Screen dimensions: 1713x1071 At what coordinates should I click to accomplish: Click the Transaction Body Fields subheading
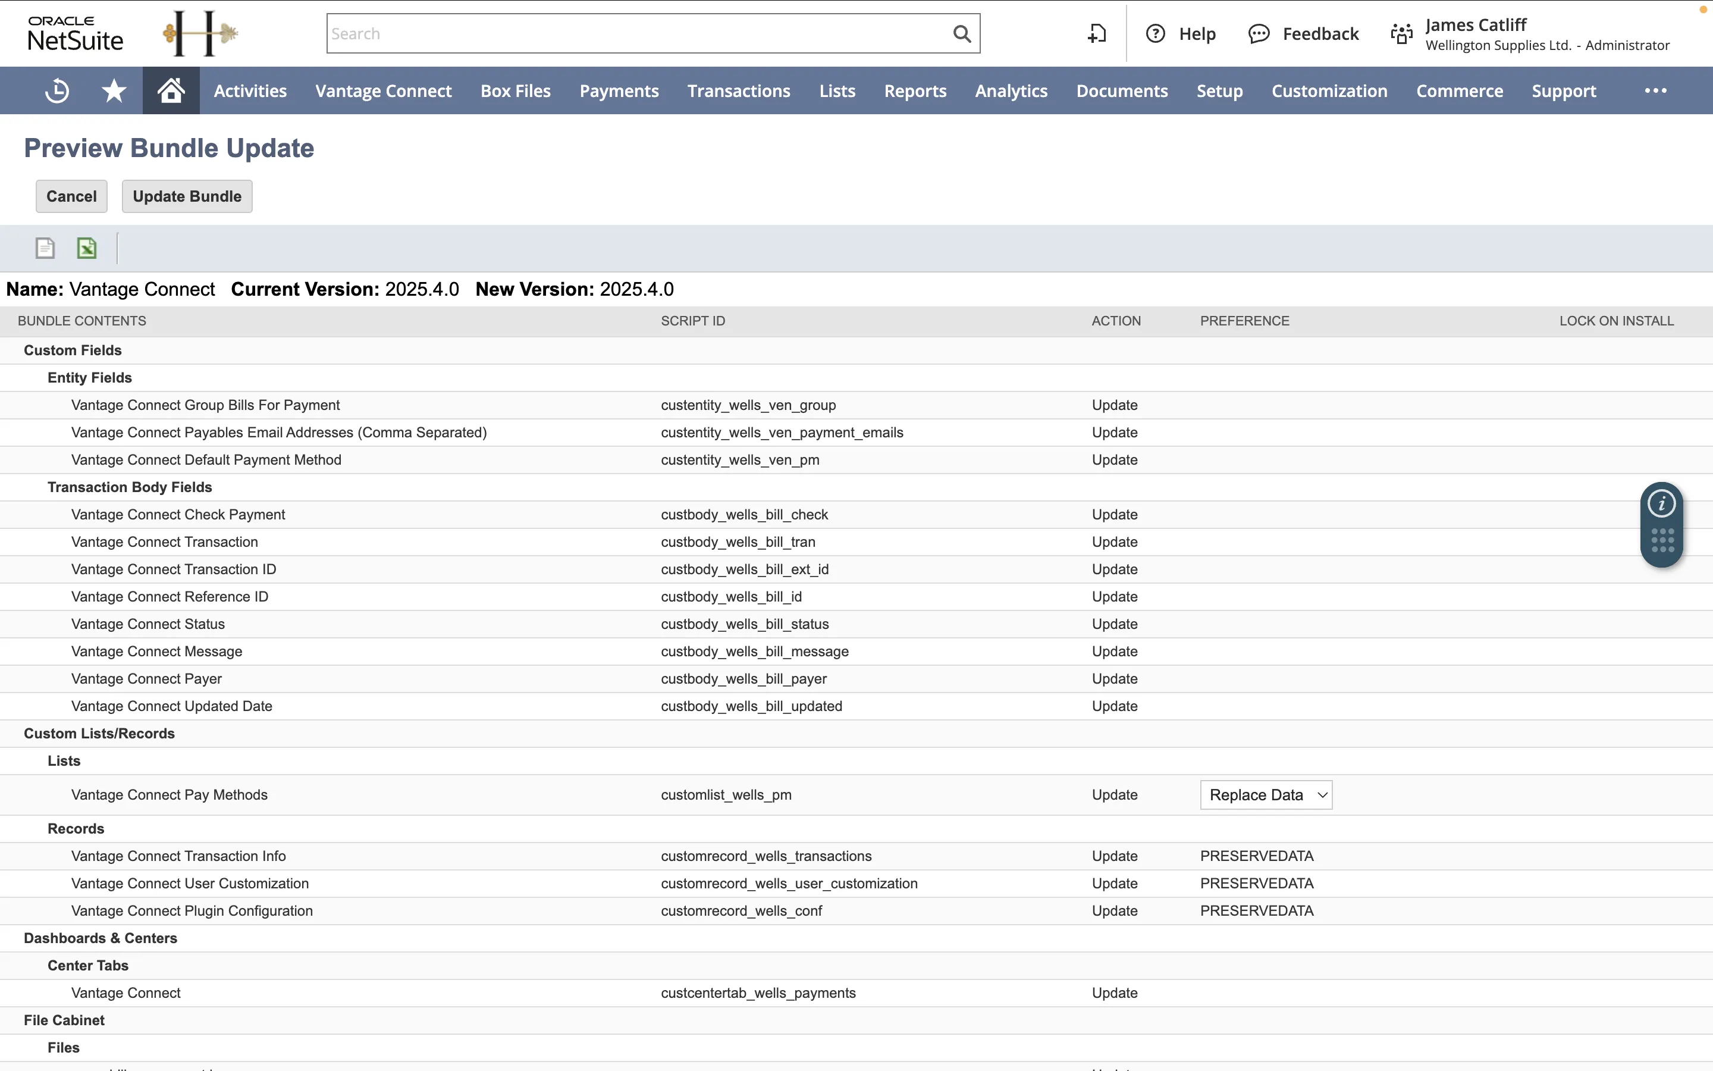pyautogui.click(x=130, y=487)
